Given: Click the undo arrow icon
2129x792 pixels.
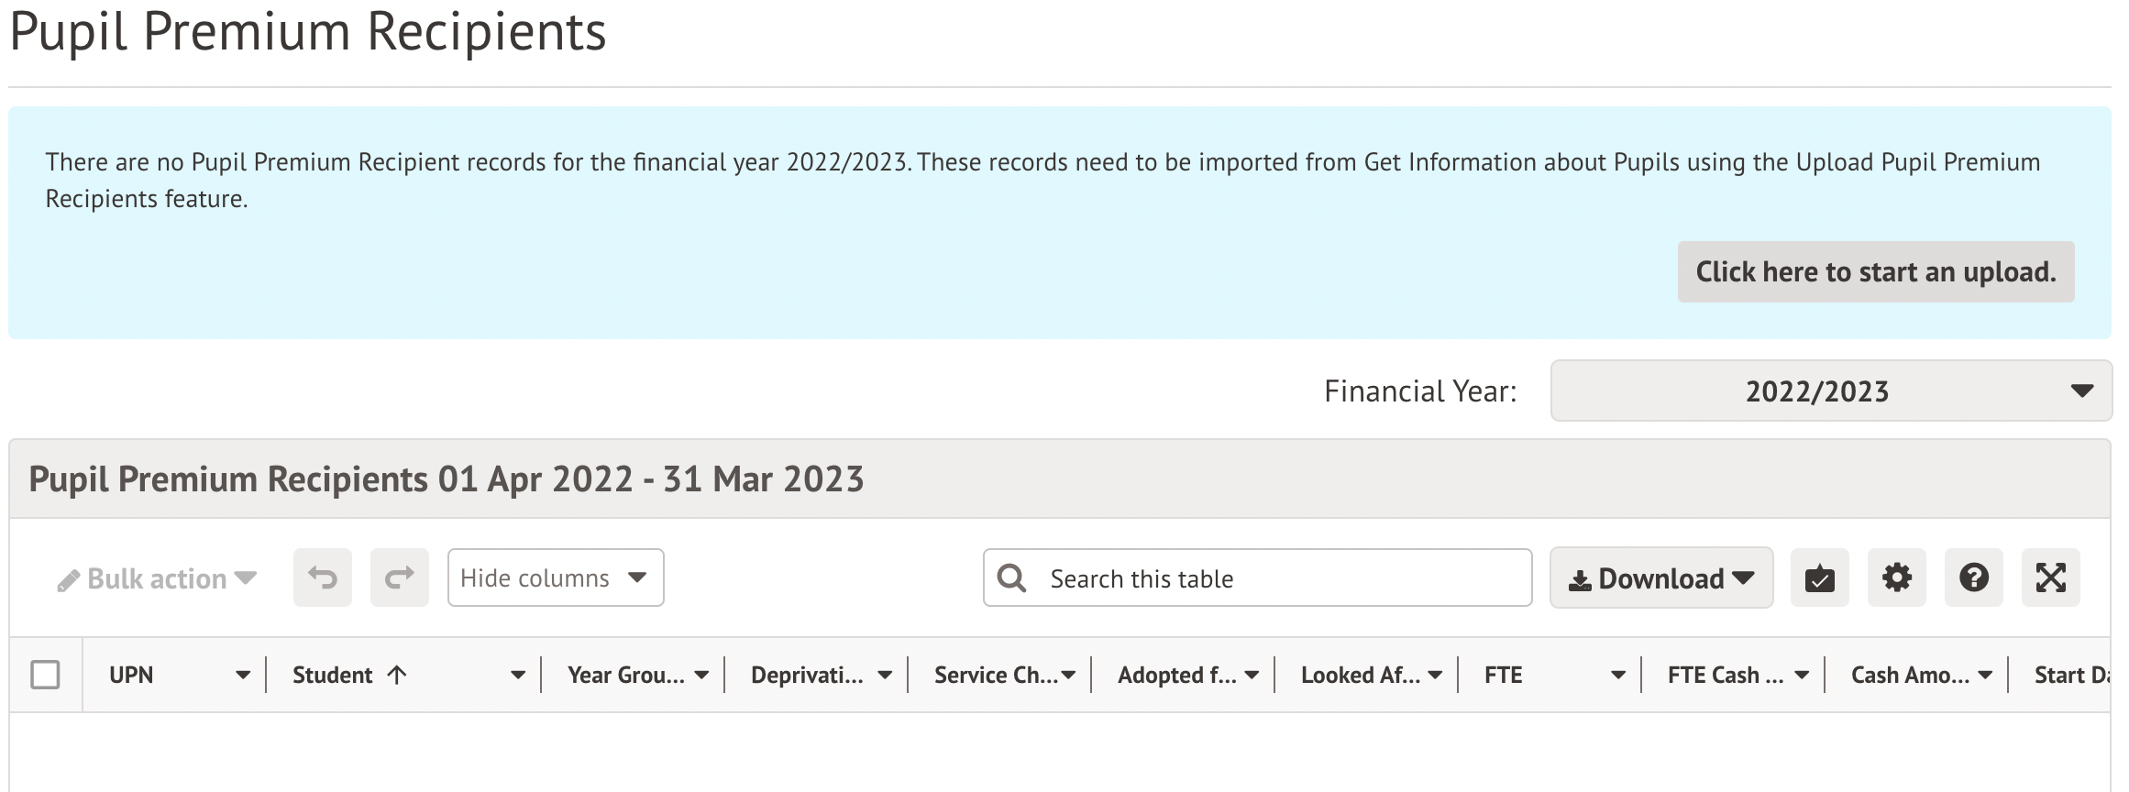Looking at the screenshot, I should [x=322, y=578].
